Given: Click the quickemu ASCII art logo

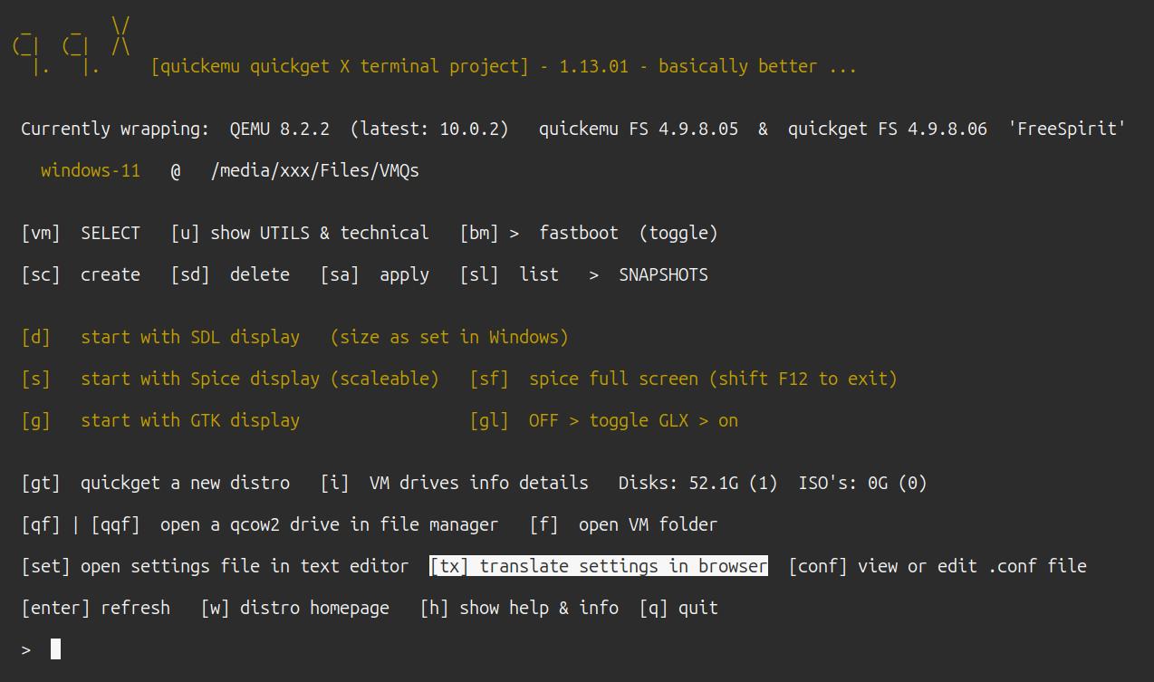Looking at the screenshot, I should 72,47.
